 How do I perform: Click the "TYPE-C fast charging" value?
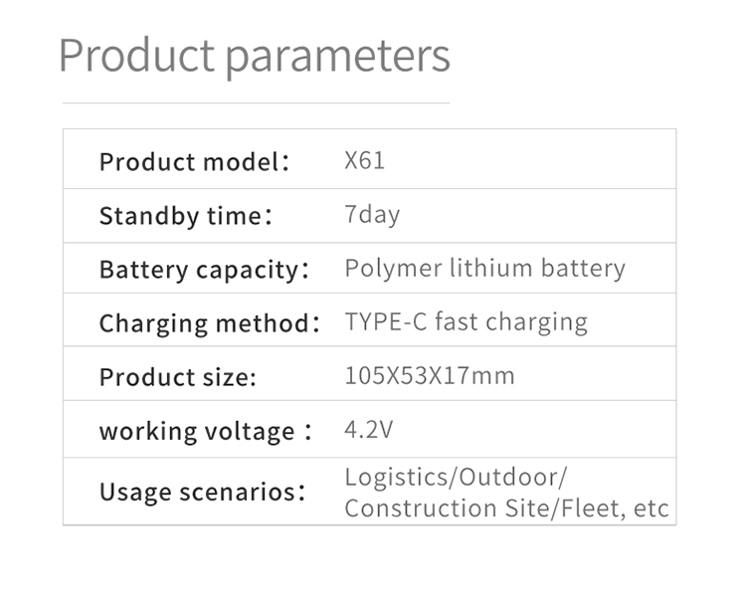(x=466, y=322)
